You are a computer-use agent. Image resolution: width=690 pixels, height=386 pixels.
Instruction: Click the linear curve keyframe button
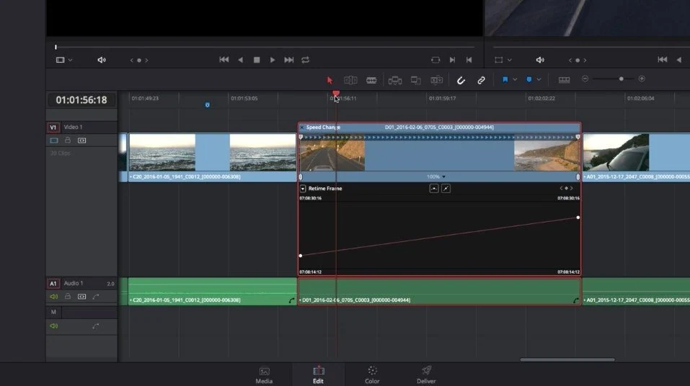[446, 188]
